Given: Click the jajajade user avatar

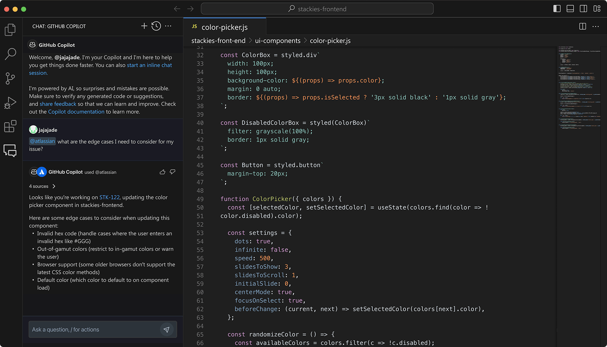Looking at the screenshot, I should (x=33, y=130).
